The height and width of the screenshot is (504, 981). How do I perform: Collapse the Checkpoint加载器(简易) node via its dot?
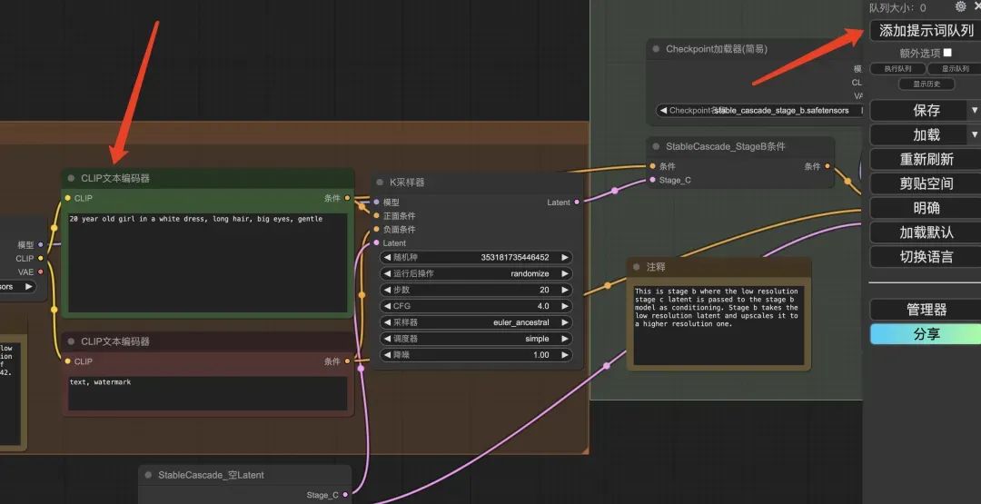click(x=656, y=49)
